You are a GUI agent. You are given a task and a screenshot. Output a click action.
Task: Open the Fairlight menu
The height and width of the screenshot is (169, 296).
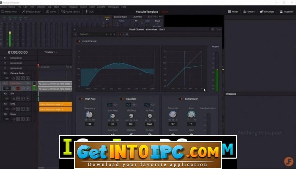pyautogui.click(x=101, y=7)
